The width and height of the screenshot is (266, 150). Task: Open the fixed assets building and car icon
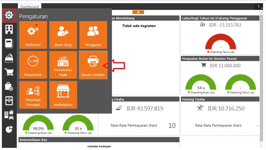(9, 115)
